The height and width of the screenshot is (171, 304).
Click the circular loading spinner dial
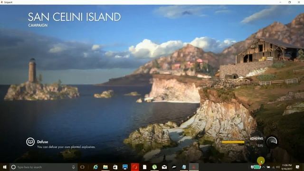[x=272, y=142]
